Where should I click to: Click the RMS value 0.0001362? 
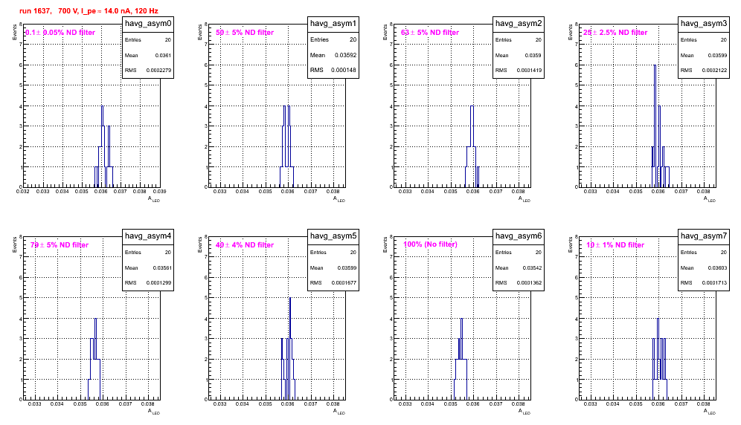tap(529, 283)
